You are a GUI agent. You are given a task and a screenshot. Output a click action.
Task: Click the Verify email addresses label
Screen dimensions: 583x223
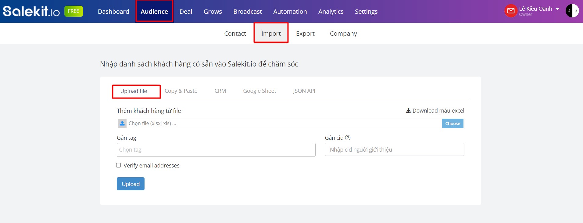tap(152, 165)
